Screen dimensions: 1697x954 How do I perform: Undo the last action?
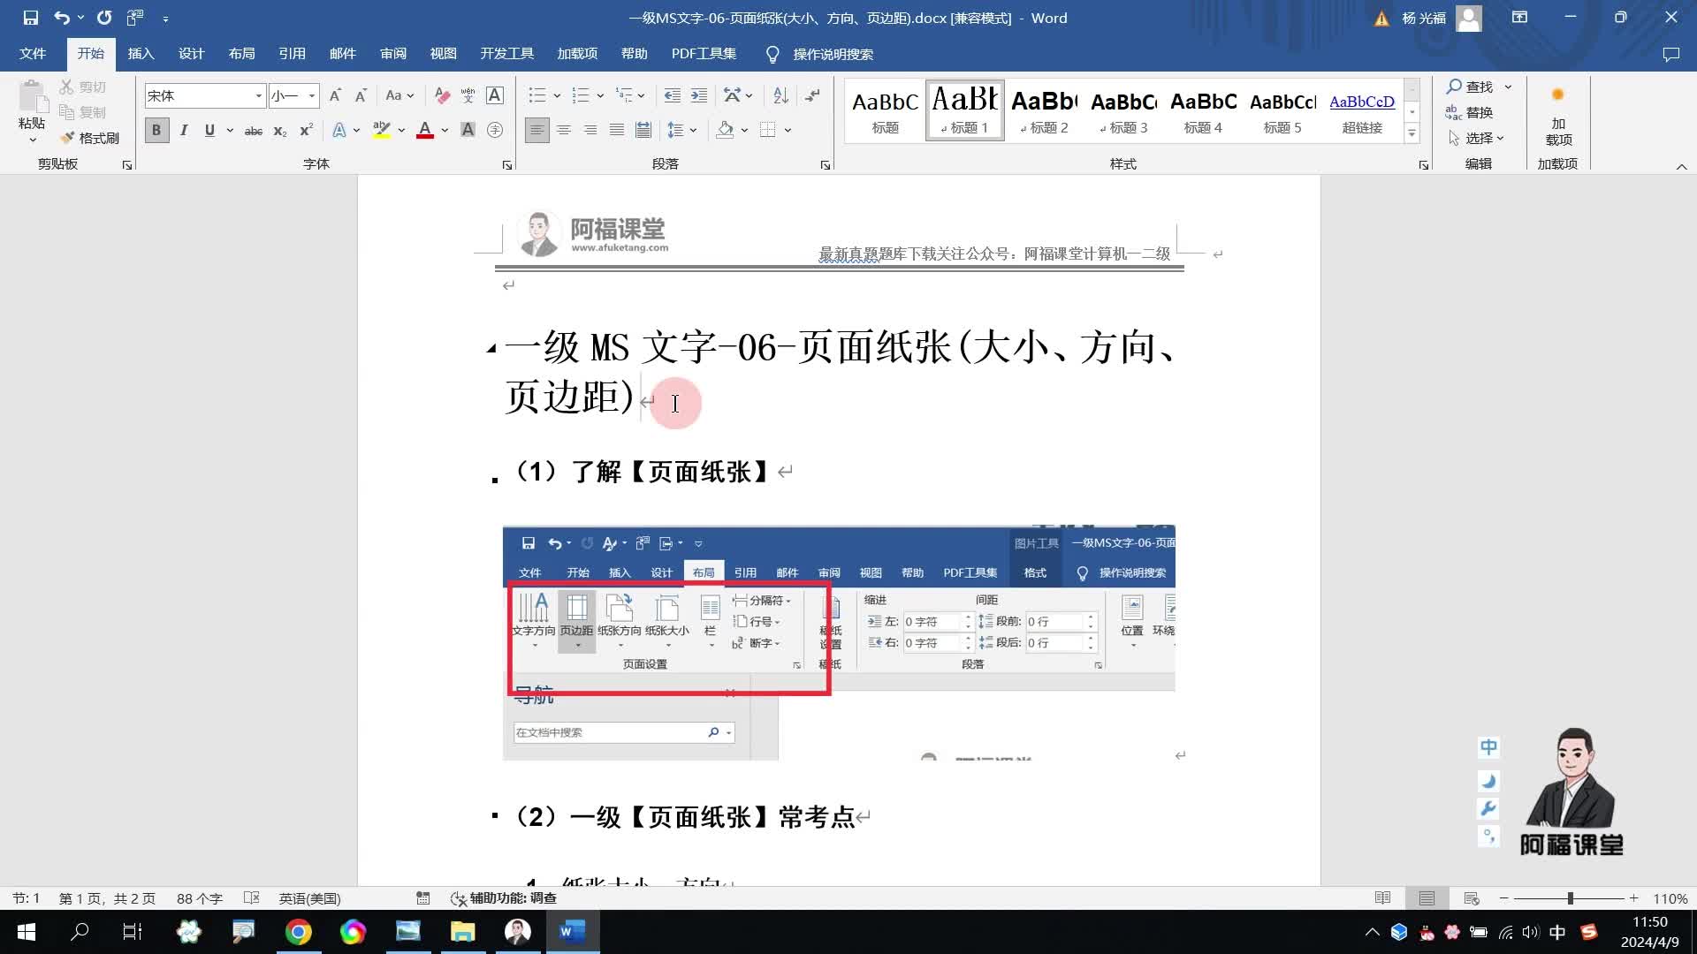[61, 18]
